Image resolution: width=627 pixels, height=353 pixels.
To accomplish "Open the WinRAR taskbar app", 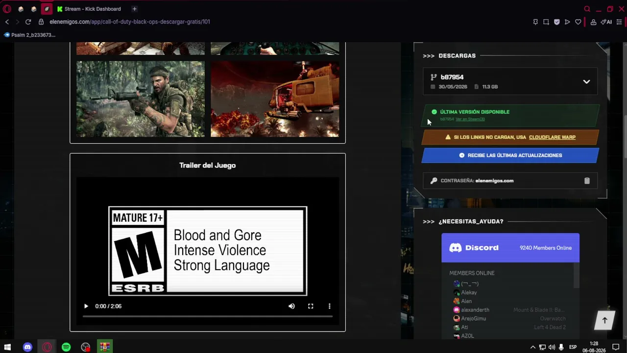I will point(105,347).
